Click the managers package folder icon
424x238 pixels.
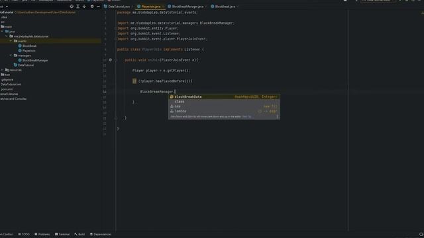coord(15,56)
